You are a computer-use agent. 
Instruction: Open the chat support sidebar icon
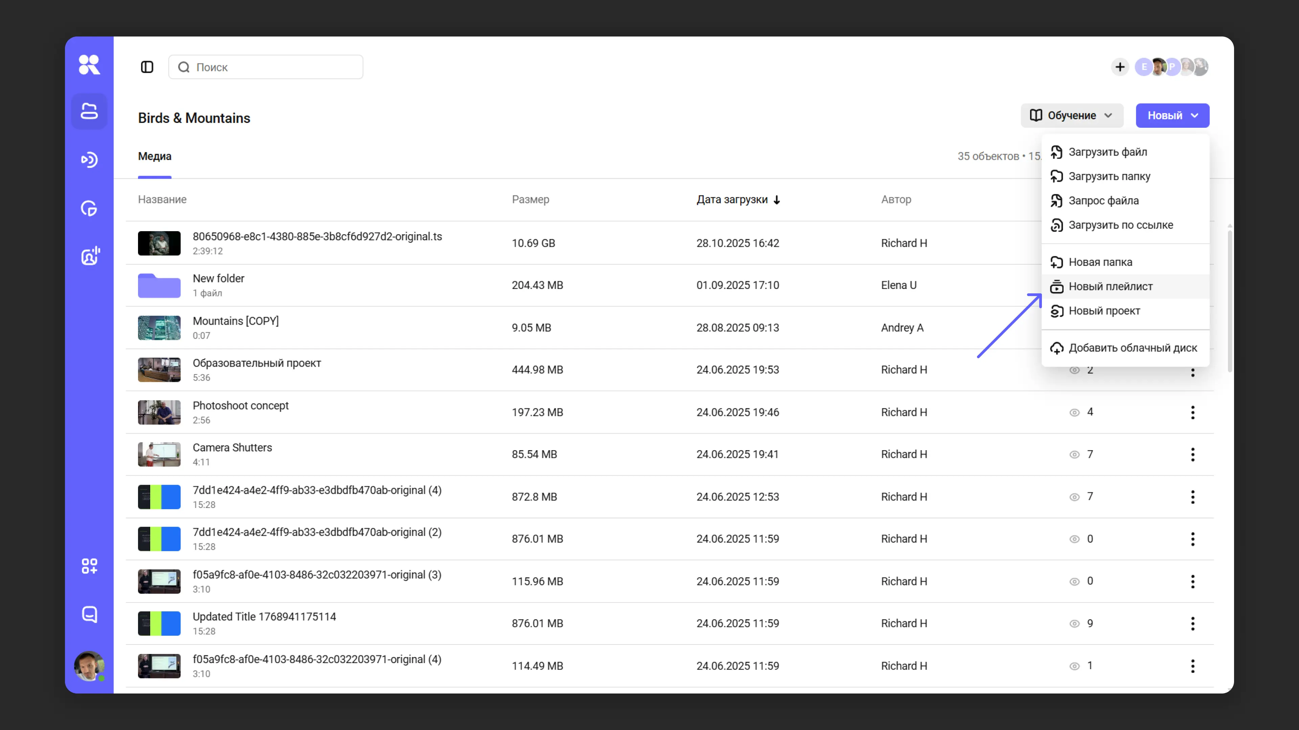(x=89, y=614)
